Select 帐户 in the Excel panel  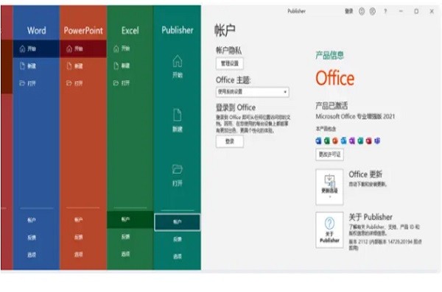[130, 219]
